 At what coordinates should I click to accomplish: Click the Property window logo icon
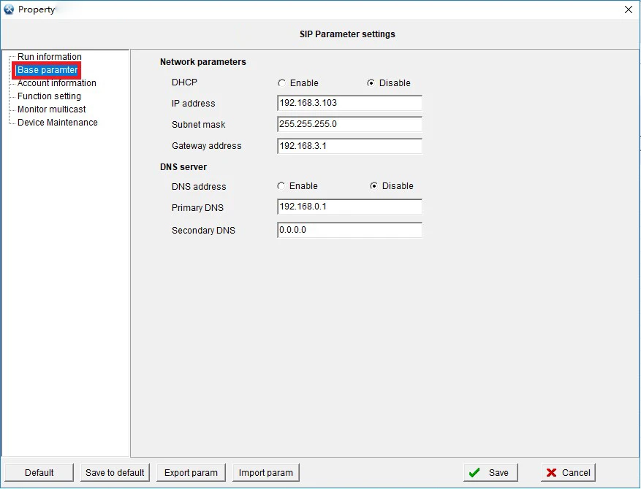(x=10, y=9)
